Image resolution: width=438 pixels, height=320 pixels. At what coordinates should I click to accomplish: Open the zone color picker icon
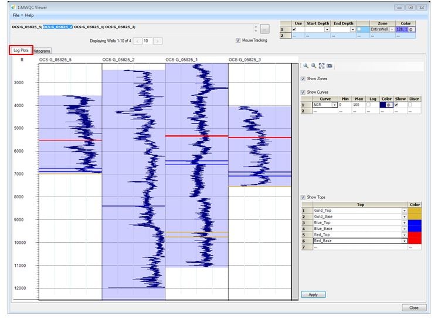point(411,30)
